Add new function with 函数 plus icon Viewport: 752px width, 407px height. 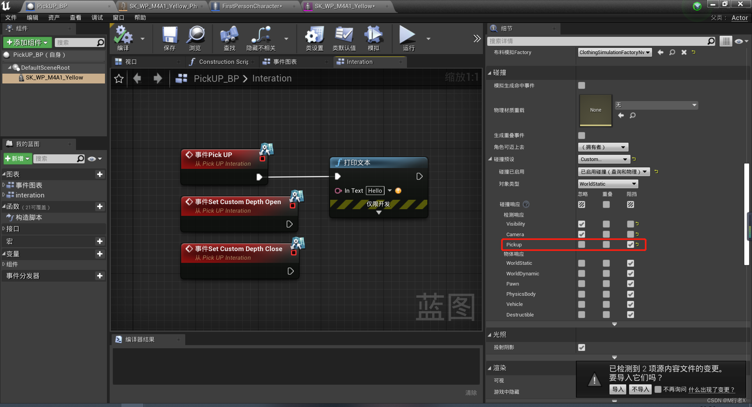[x=100, y=206]
